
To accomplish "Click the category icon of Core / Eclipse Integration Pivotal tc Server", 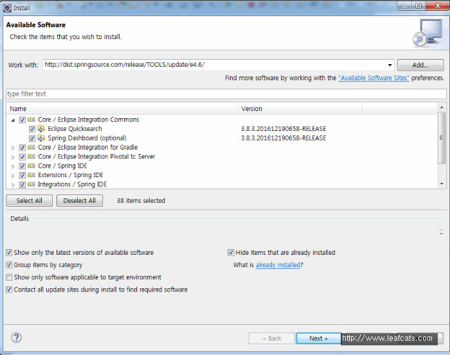I will [32, 157].
